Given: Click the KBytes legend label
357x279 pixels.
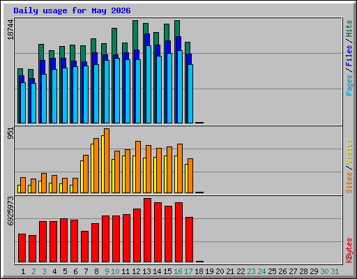Looking at the screenshot, I should [349, 250].
